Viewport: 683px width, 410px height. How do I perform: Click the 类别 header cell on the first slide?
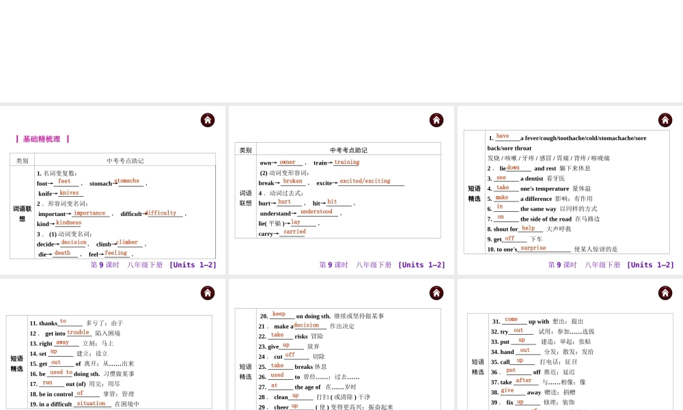pyautogui.click(x=23, y=161)
